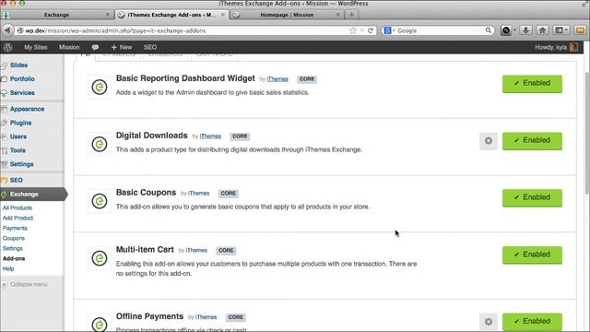Click iThemes link beside Basic Reporting Dashboard Widget
Viewport: 590px width, 332px height.
[x=277, y=79]
